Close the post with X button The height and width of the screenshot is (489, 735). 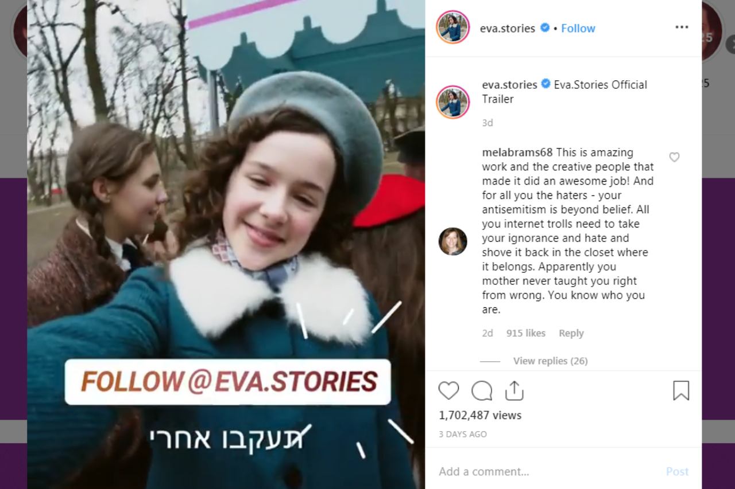pos(730,44)
